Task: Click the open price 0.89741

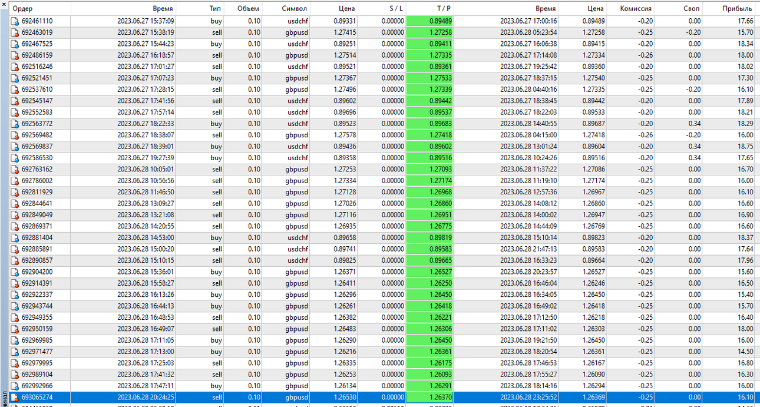Action: point(345,249)
